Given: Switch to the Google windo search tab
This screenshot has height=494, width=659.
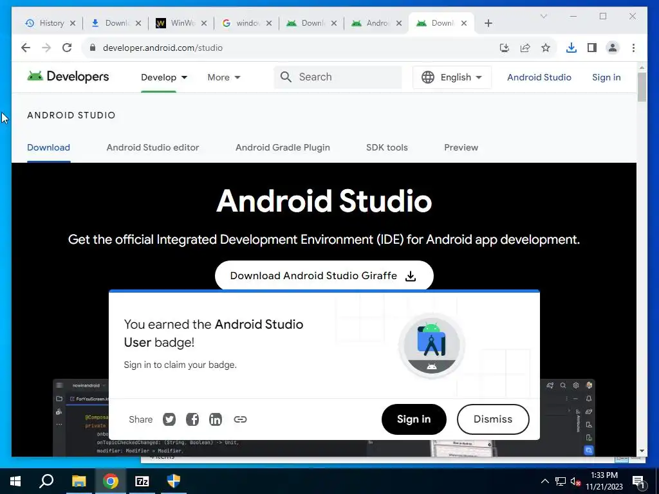Looking at the screenshot, I should click(241, 23).
